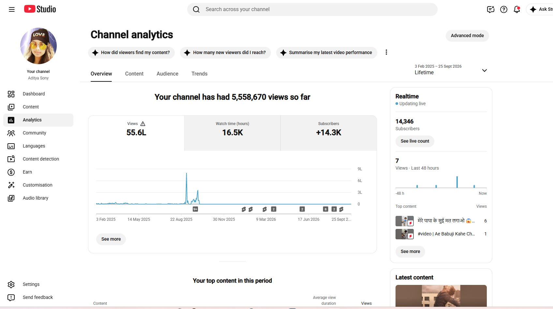The height and width of the screenshot is (309, 553).
Task: Click the views spike peak on the chart
Action: [187, 174]
